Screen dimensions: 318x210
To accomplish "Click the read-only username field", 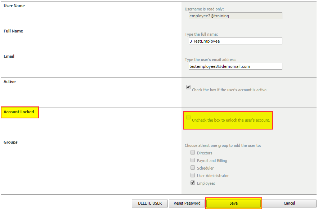I will coord(235,16).
